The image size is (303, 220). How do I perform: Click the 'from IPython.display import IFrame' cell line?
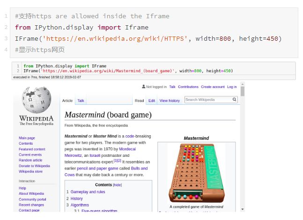(x=65, y=66)
